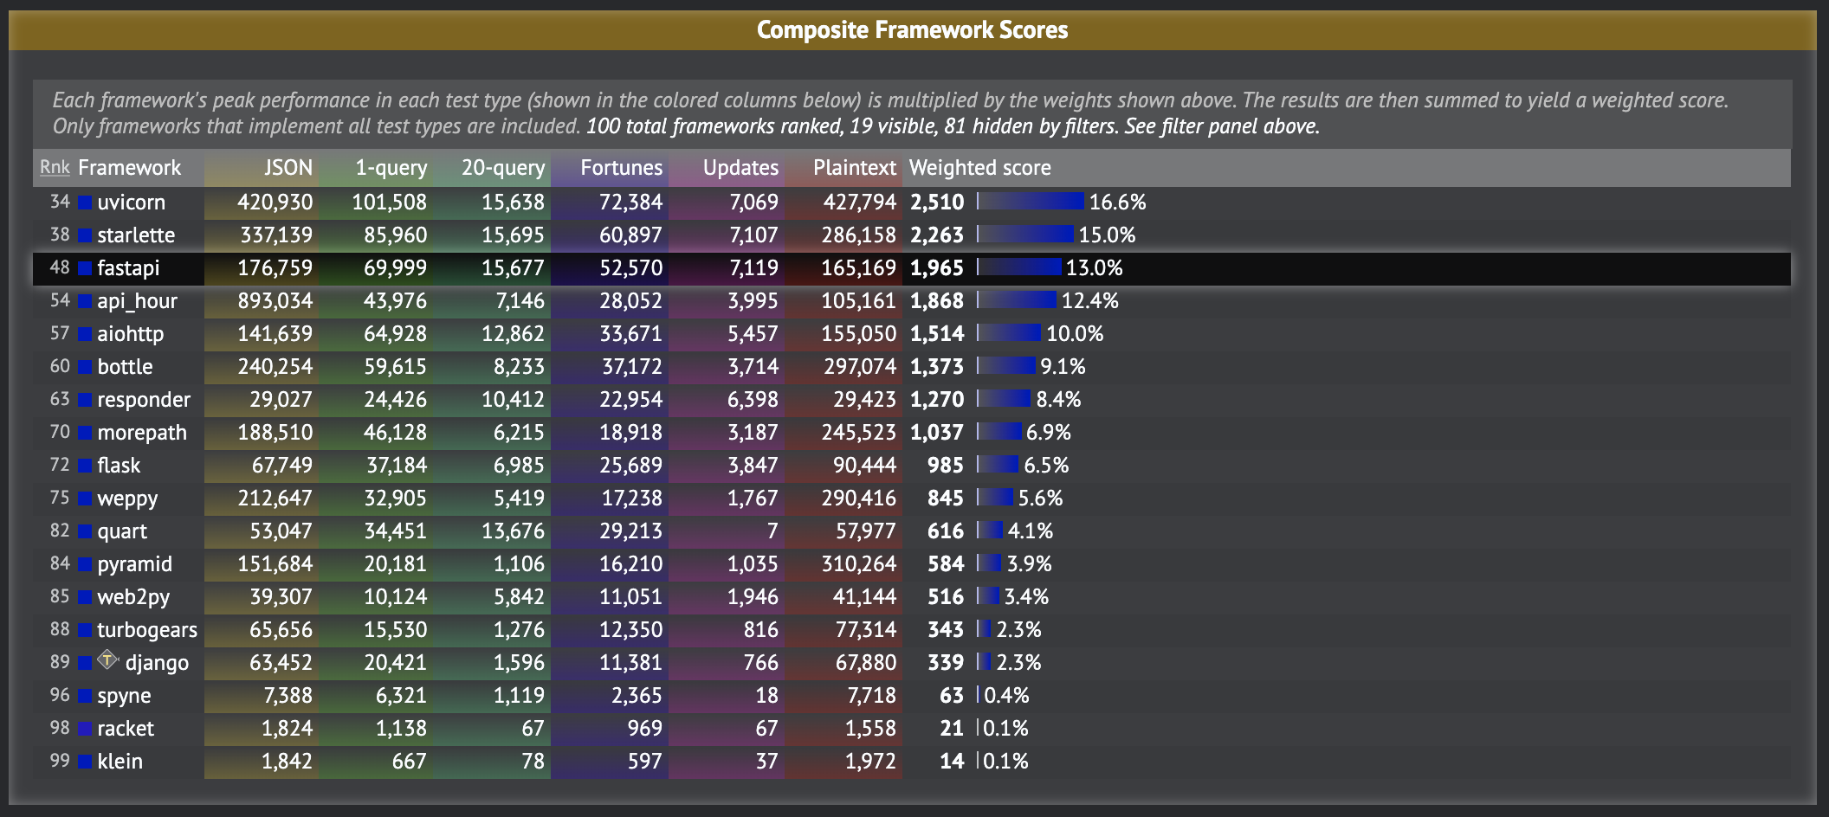Click the Weighted score column header
This screenshot has width=1829, height=817.
[980, 168]
